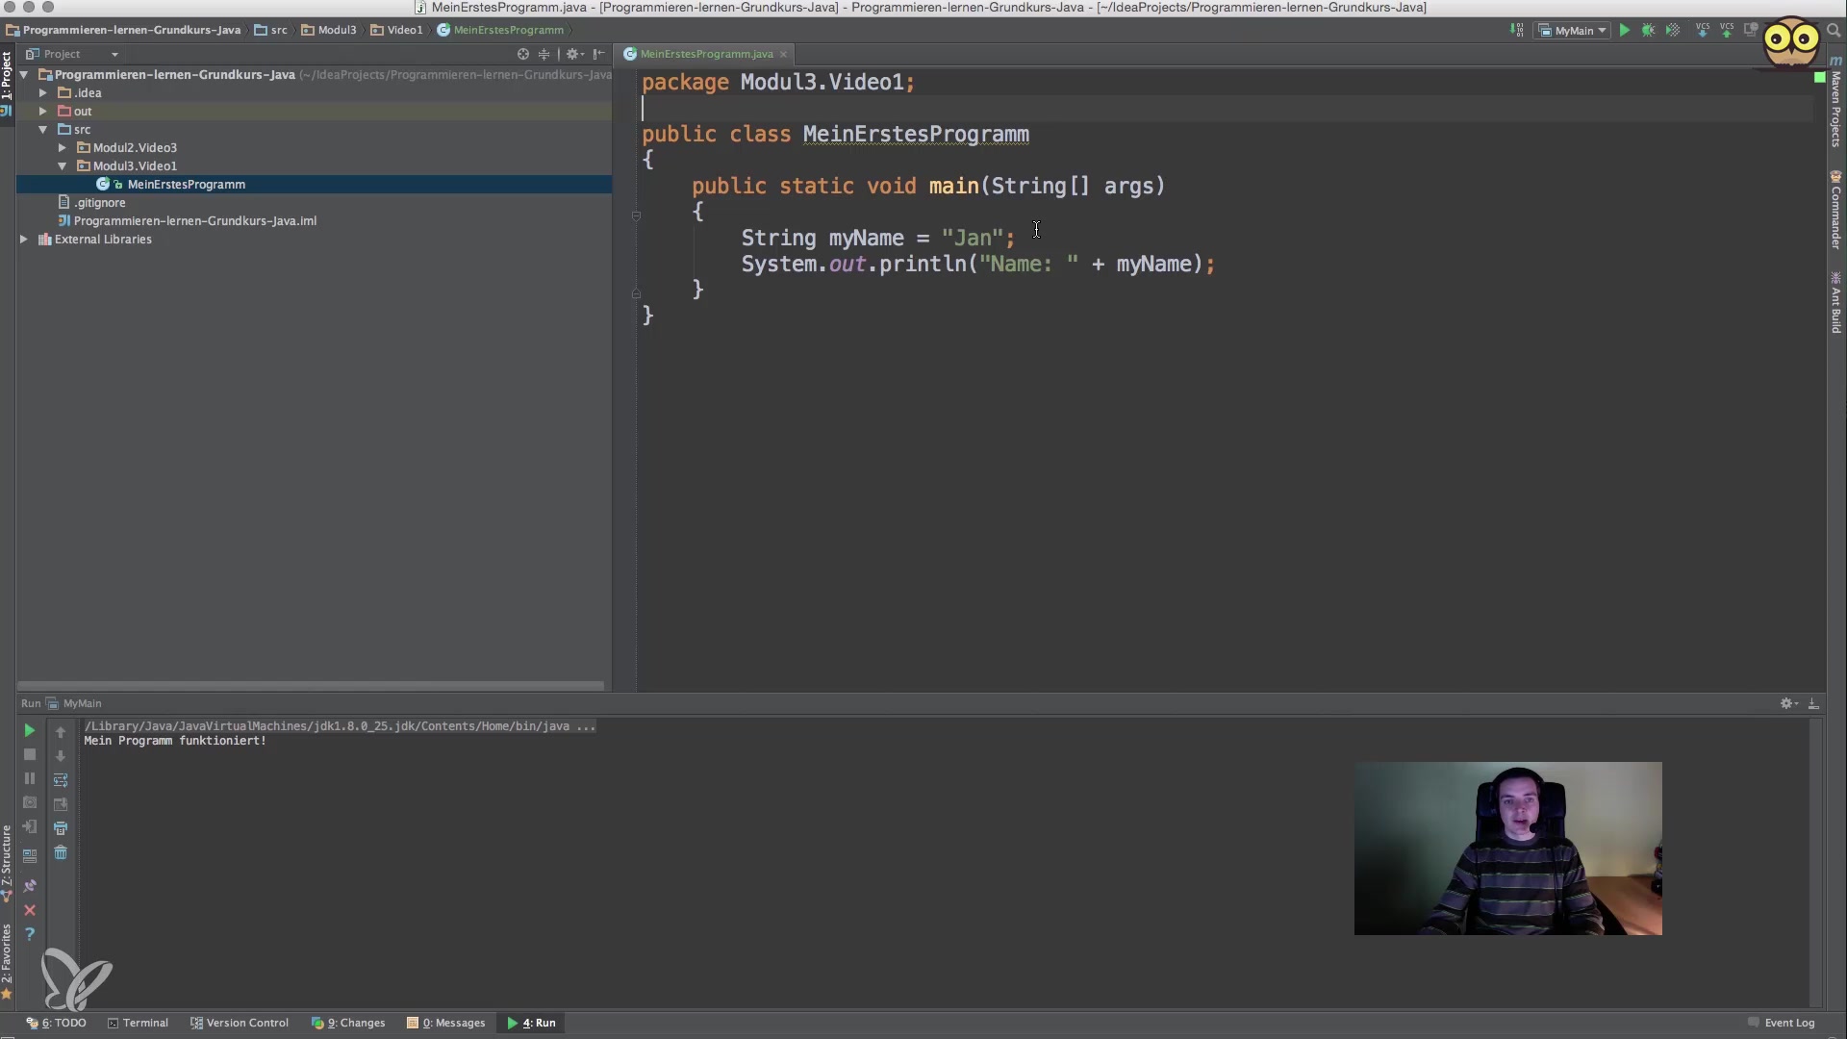
Task: Toggle soft-wrap in run console
Action: coord(61,780)
